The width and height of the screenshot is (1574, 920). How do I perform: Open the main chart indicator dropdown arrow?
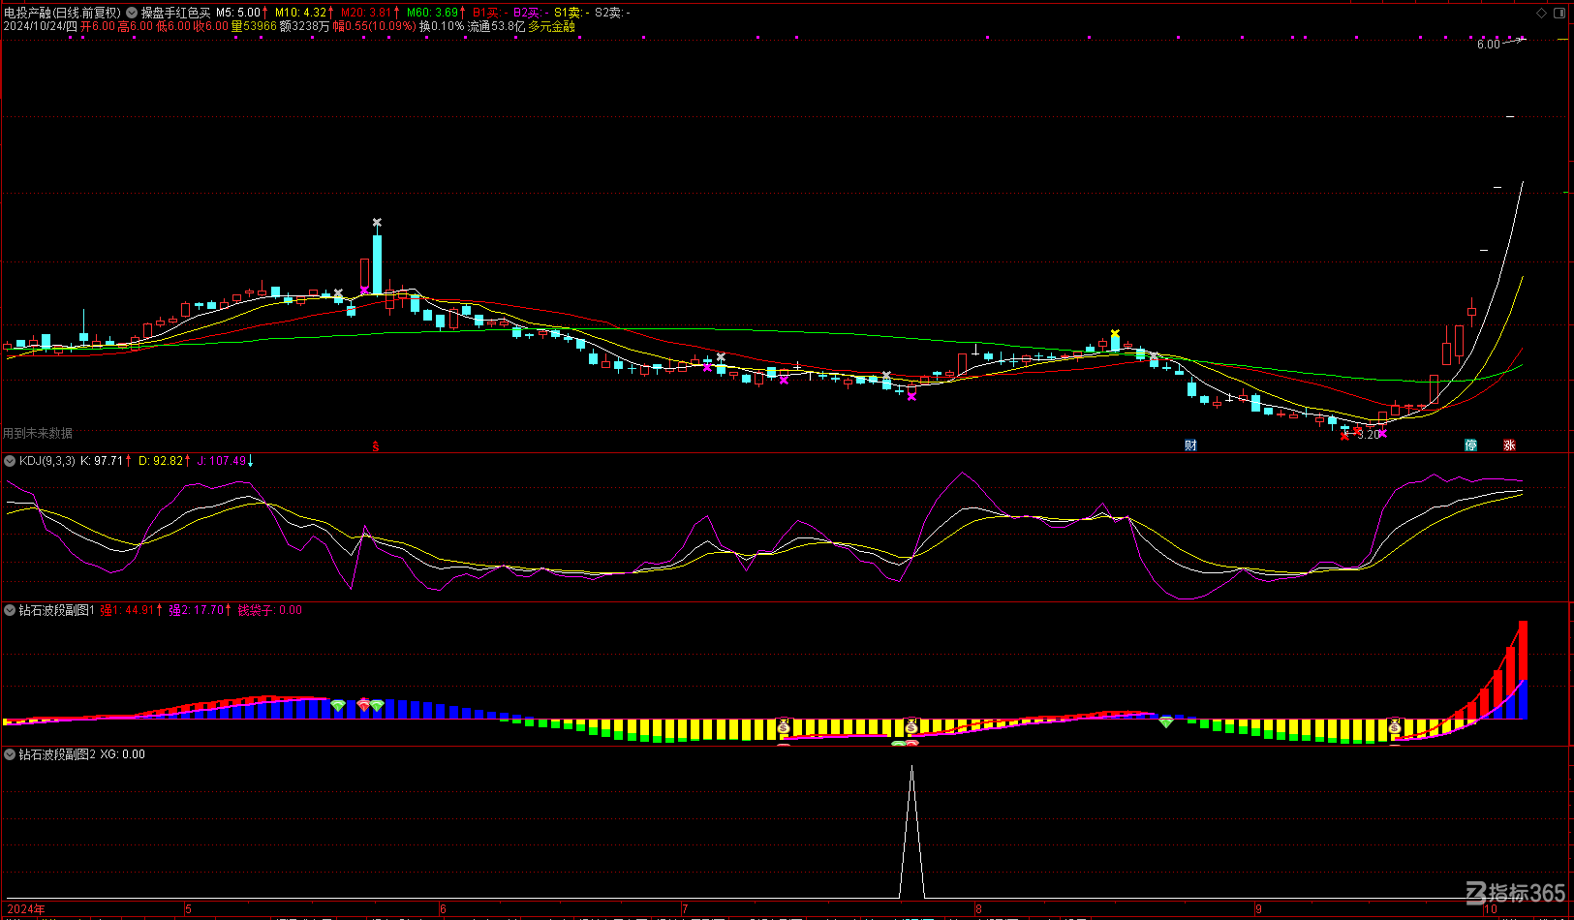pyautogui.click(x=132, y=13)
